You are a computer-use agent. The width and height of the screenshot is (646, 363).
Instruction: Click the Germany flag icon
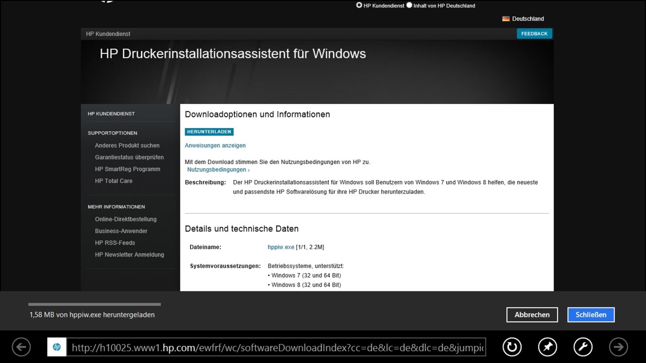click(506, 19)
